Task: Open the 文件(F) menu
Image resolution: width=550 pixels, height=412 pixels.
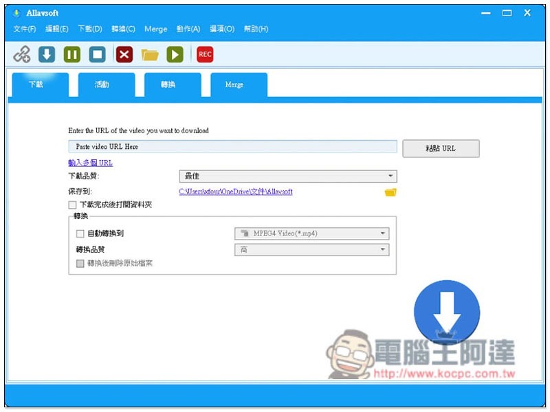Action: (25, 29)
